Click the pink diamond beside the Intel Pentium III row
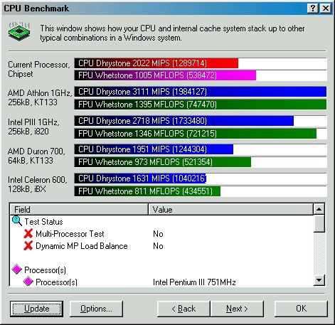The image size is (335, 325). click(x=28, y=282)
